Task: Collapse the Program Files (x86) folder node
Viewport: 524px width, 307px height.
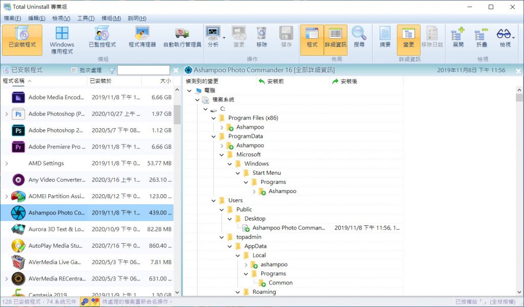Action: tap(214, 118)
